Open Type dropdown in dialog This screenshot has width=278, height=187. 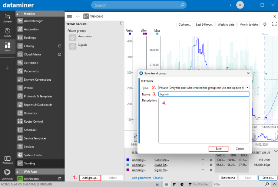coord(204,88)
